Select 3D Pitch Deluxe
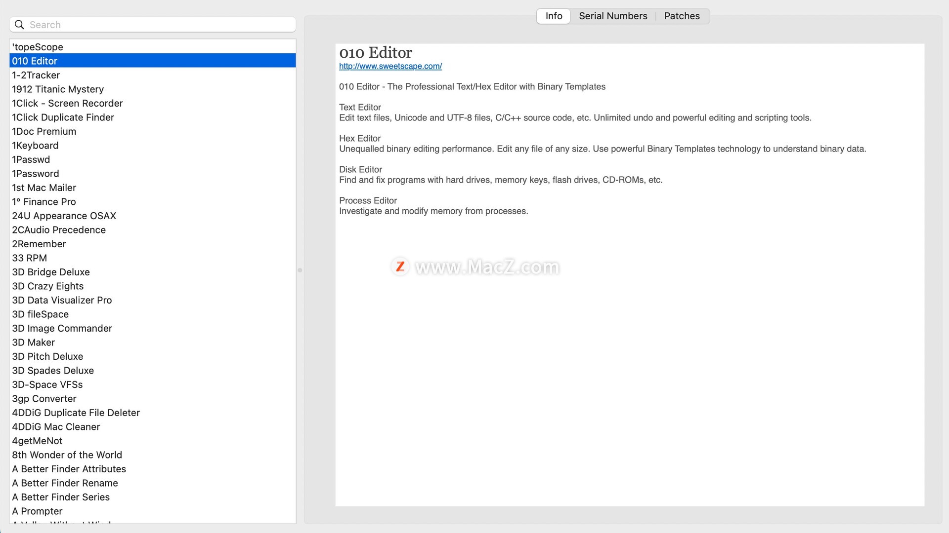Viewport: 949px width, 533px height. click(x=153, y=356)
